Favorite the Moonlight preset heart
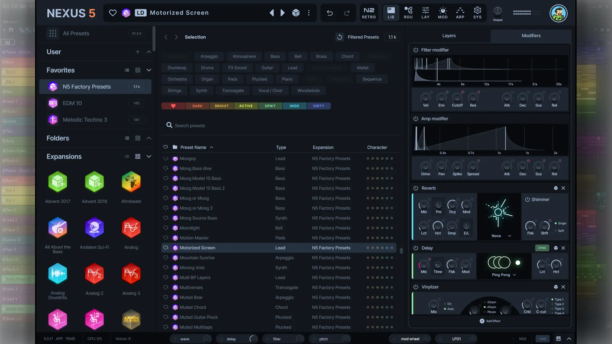 [166, 228]
